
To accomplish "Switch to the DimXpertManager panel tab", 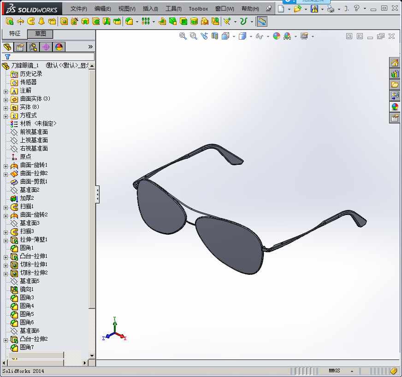I will click(x=46, y=47).
